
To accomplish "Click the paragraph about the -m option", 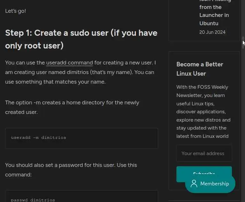I will 72,107.
